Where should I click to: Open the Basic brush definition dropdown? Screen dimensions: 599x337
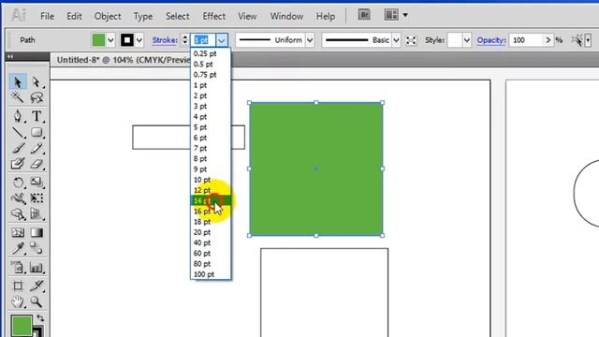point(396,39)
